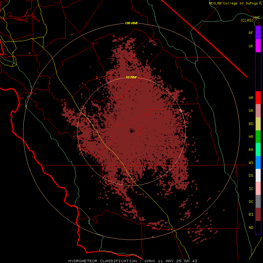This screenshot has height=263, width=263.
Task: Click the ND legend label
Action: (251, 228)
